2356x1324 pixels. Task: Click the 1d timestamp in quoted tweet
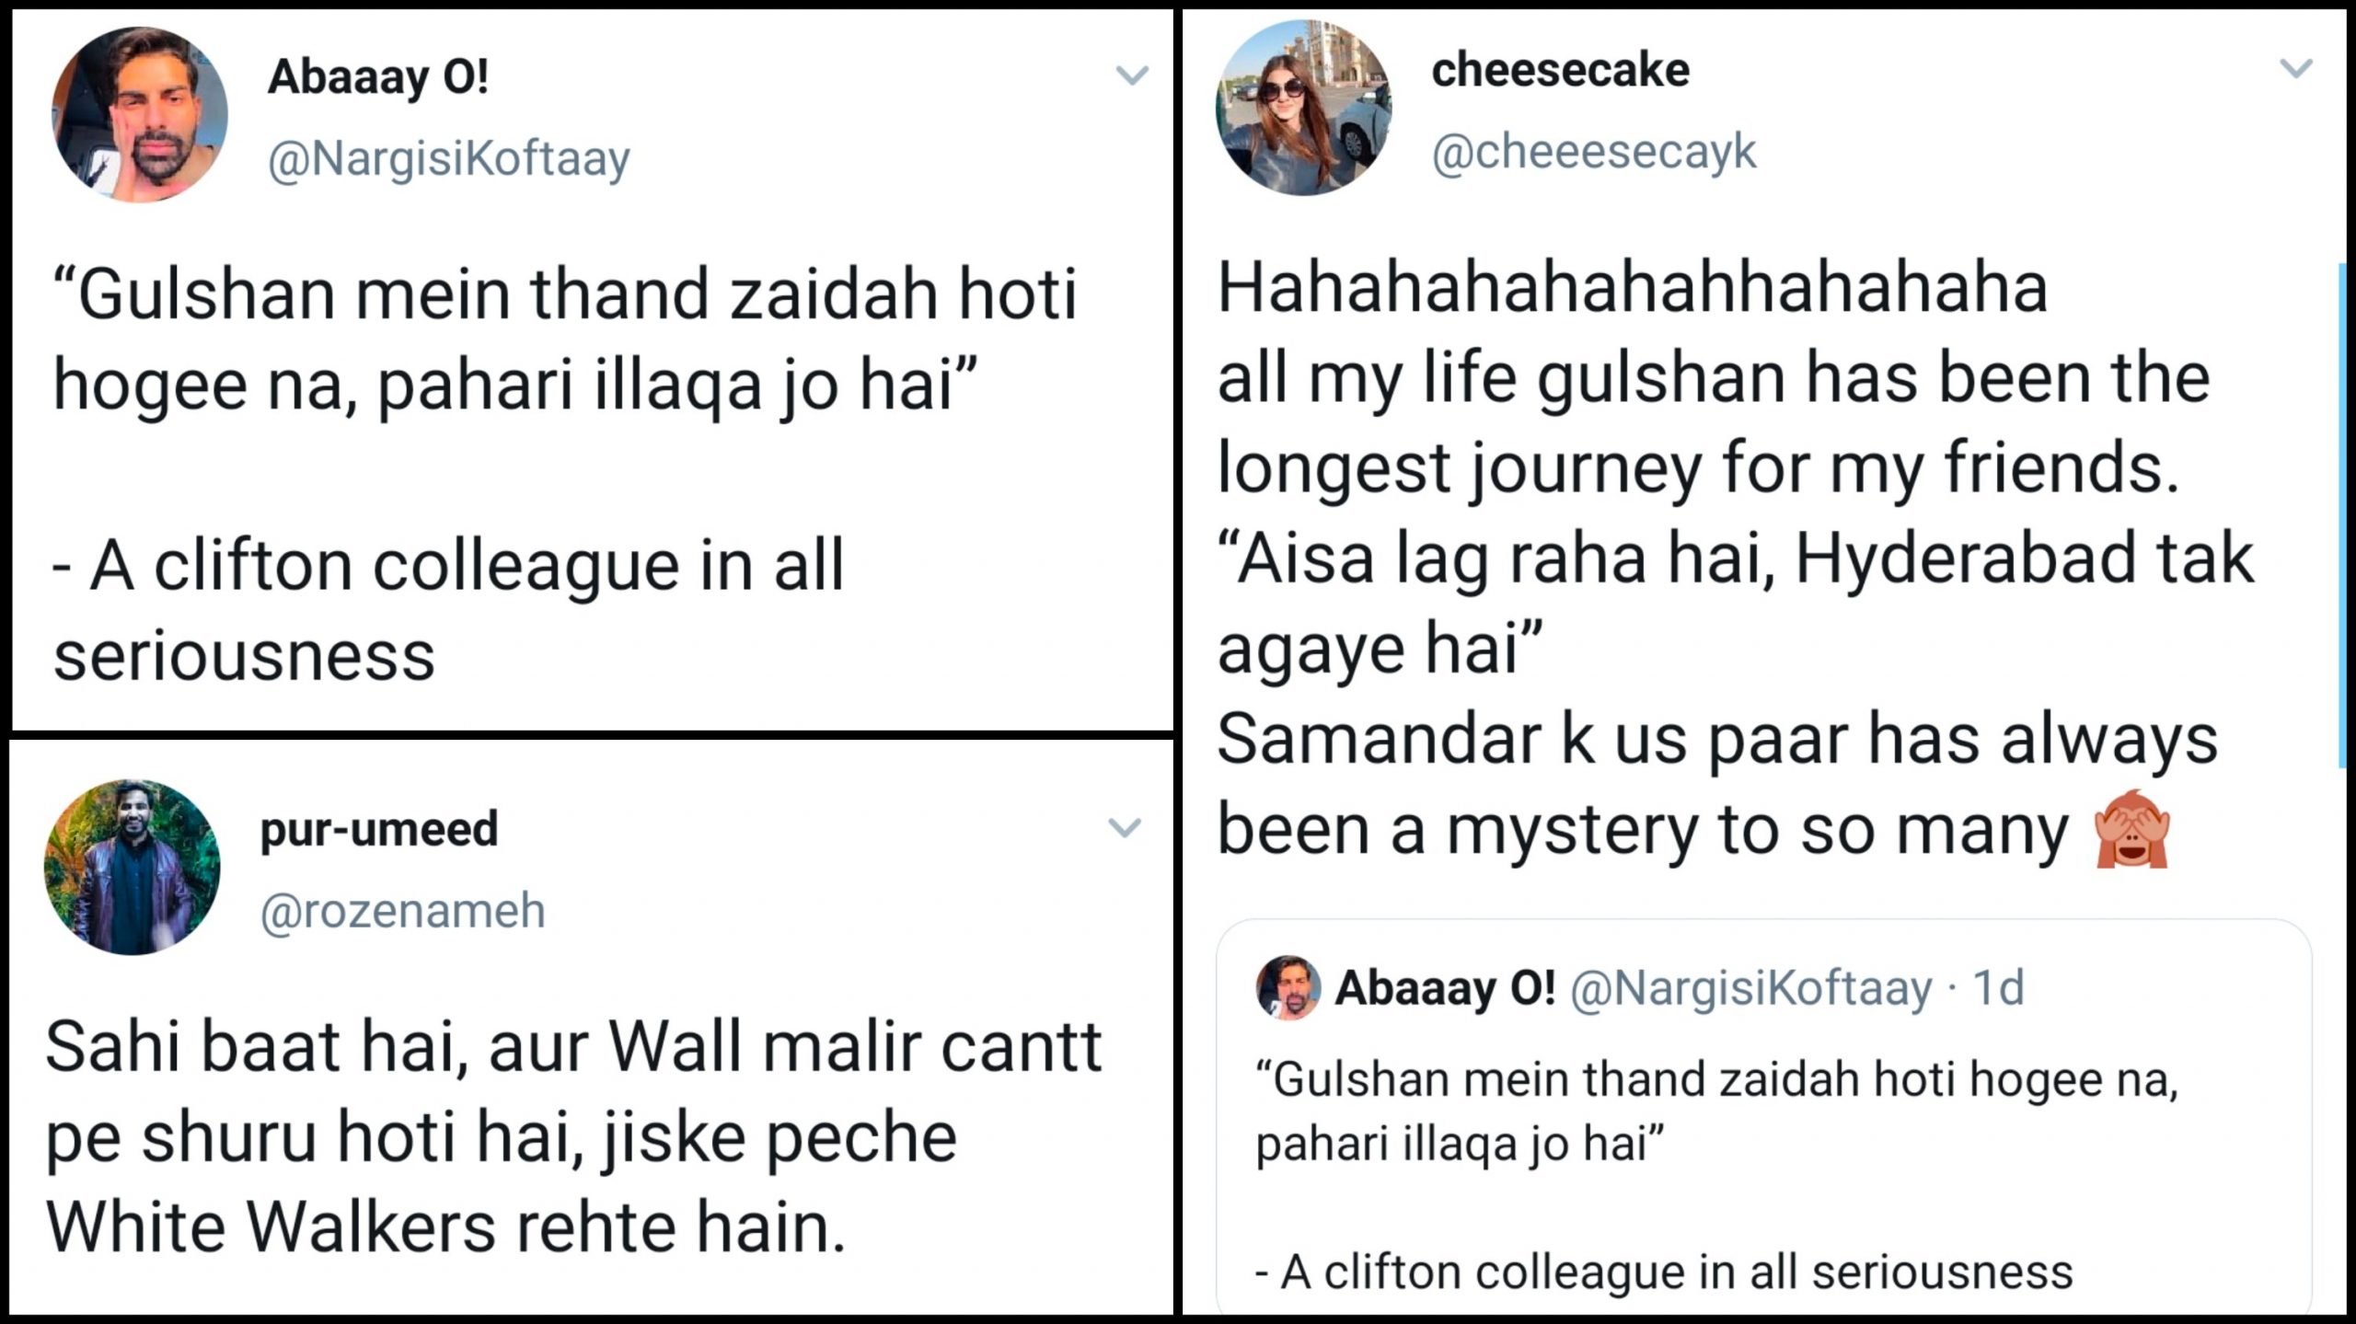(x=1999, y=988)
